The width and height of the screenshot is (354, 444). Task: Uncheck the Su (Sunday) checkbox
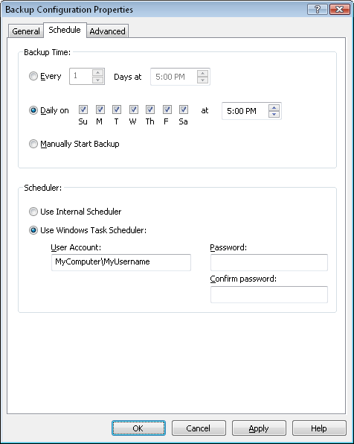coord(83,110)
